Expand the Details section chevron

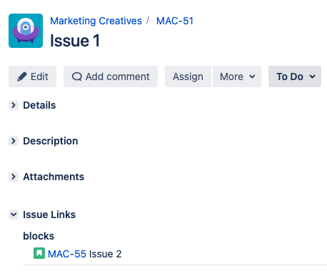[x=14, y=105]
